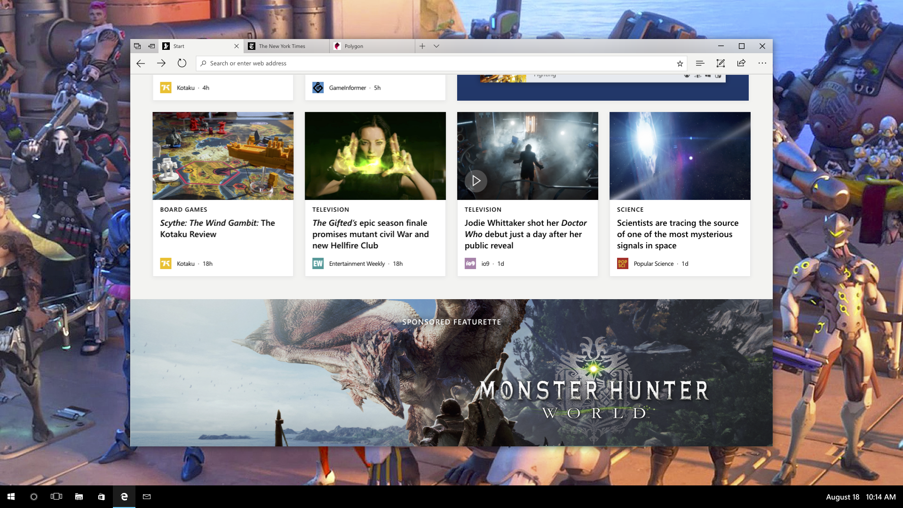Click the SCIENCE category label
This screenshot has height=508, width=903.
630,210
